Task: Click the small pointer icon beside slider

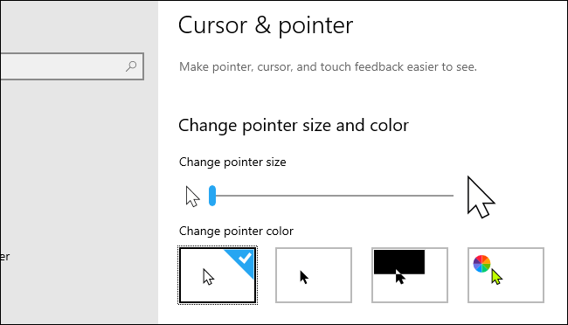Action: coord(192,197)
